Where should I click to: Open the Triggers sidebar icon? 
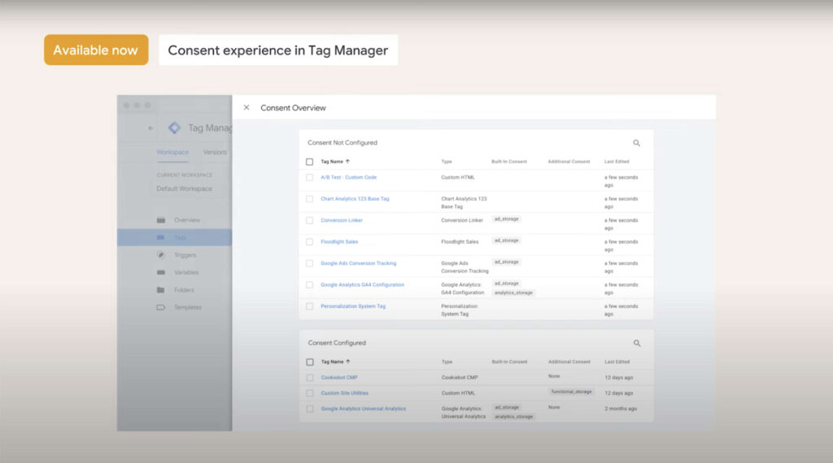point(161,255)
